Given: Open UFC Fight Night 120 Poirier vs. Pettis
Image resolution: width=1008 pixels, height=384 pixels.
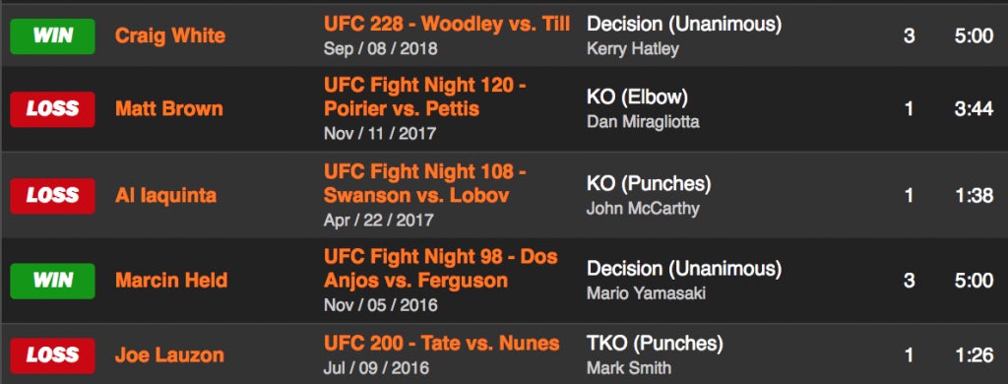Looking at the screenshot, I should (425, 97).
